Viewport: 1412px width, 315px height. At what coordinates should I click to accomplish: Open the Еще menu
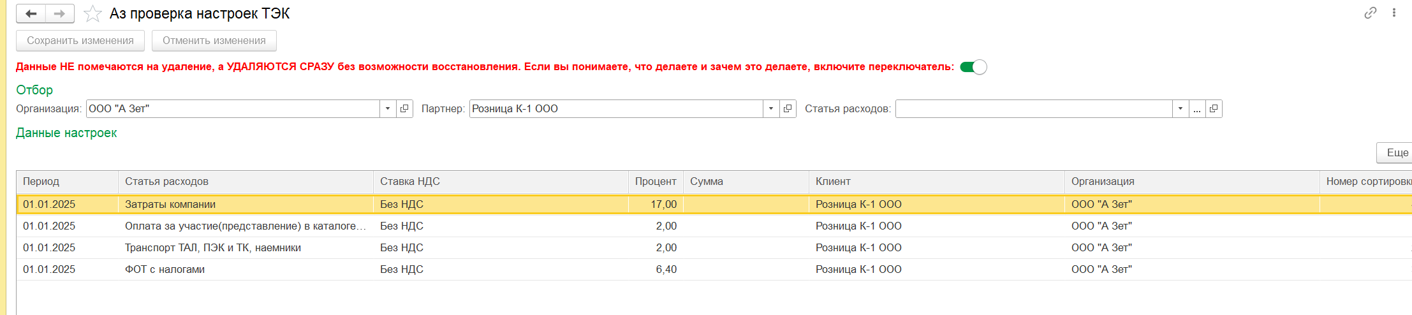coord(1396,153)
